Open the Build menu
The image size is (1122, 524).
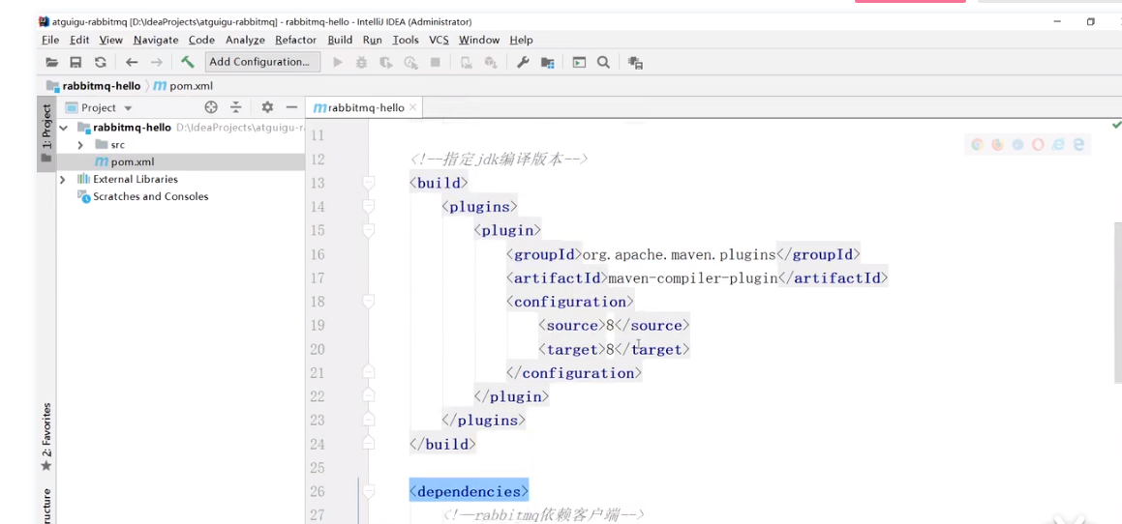click(340, 40)
